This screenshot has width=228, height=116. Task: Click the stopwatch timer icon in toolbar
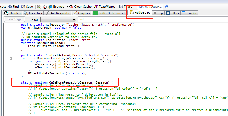pos(45,7)
